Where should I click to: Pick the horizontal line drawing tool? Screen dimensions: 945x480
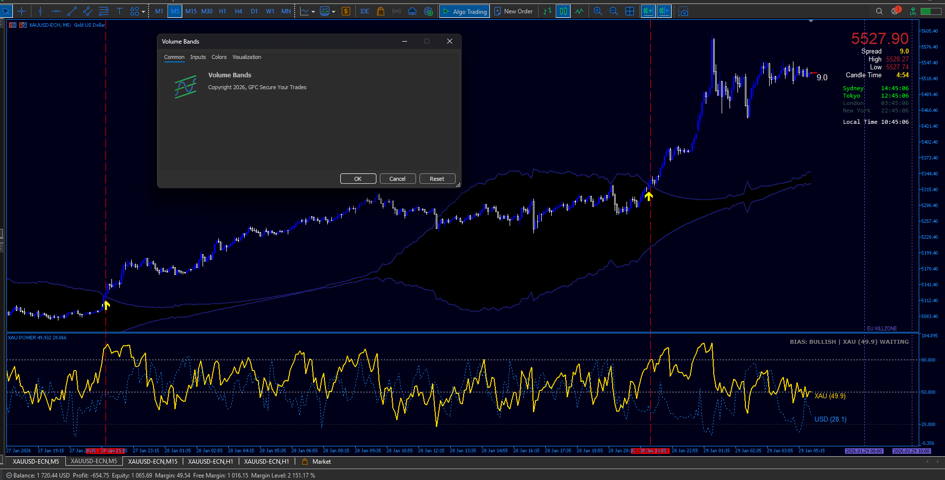coord(56,11)
